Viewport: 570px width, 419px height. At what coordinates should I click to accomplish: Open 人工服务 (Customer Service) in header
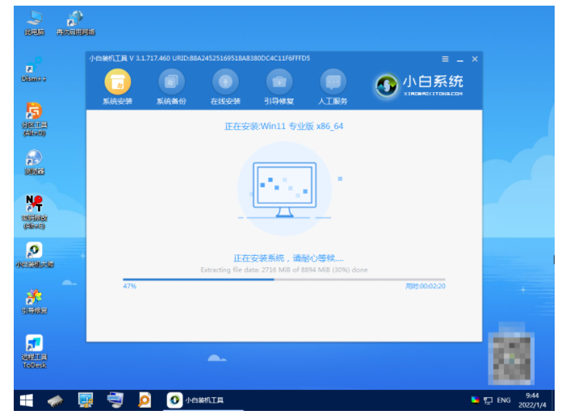pos(333,87)
